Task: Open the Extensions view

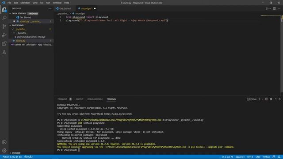Action: [4, 43]
